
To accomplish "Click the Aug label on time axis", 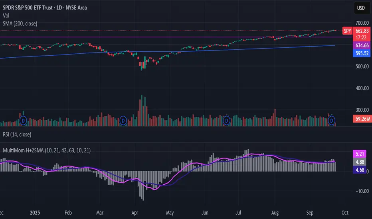I will [x=275, y=213].
